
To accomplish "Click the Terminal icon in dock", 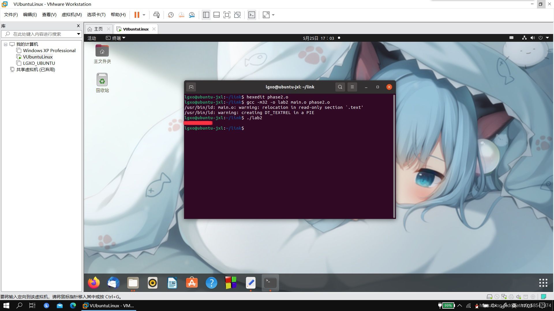I will click(x=270, y=283).
